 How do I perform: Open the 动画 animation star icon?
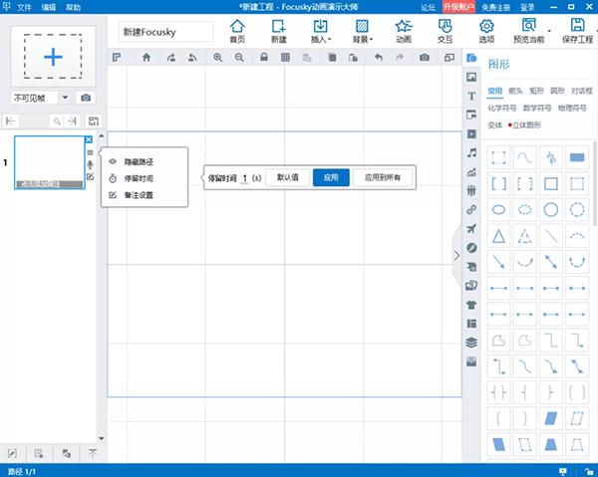click(402, 31)
